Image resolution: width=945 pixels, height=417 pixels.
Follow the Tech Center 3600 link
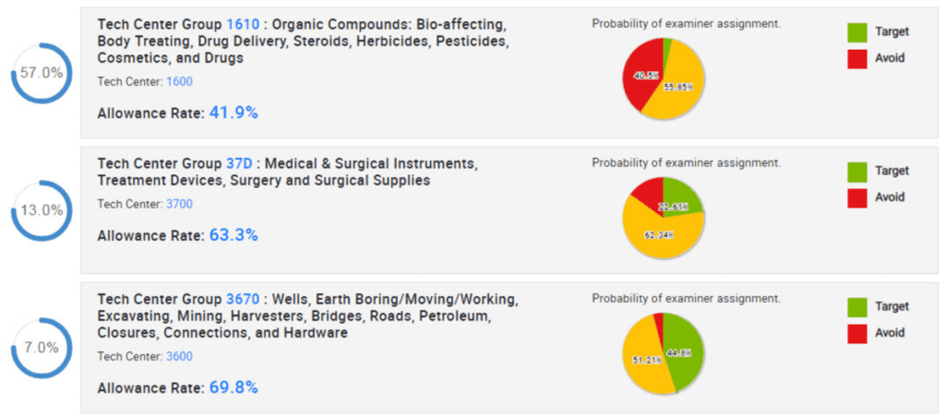click(x=179, y=356)
